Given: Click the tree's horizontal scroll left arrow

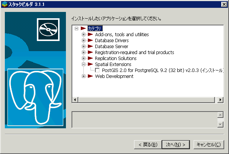Looking at the screenshot, I should tap(75, 100).
